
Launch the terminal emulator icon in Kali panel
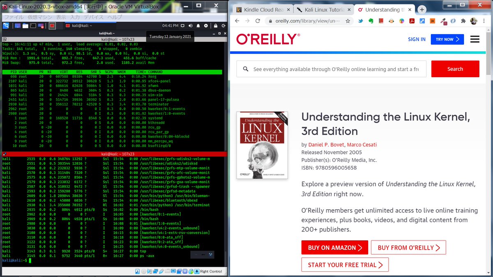click(33, 25)
